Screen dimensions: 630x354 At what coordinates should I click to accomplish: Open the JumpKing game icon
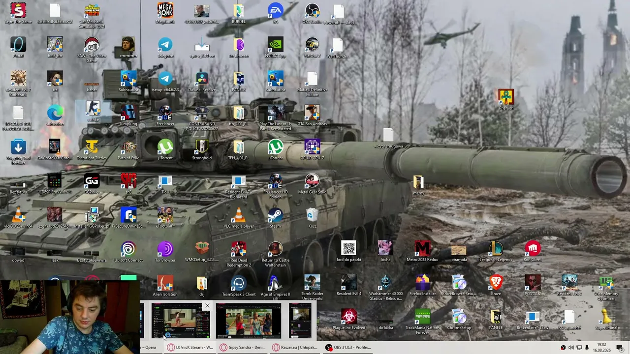128,115
